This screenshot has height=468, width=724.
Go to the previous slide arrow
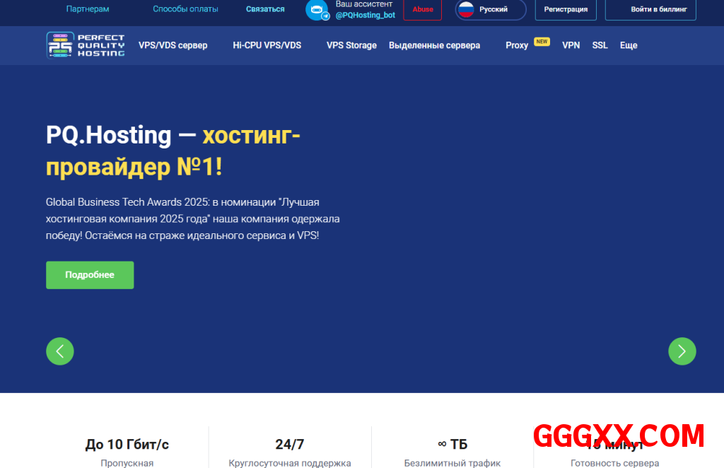pos(60,351)
